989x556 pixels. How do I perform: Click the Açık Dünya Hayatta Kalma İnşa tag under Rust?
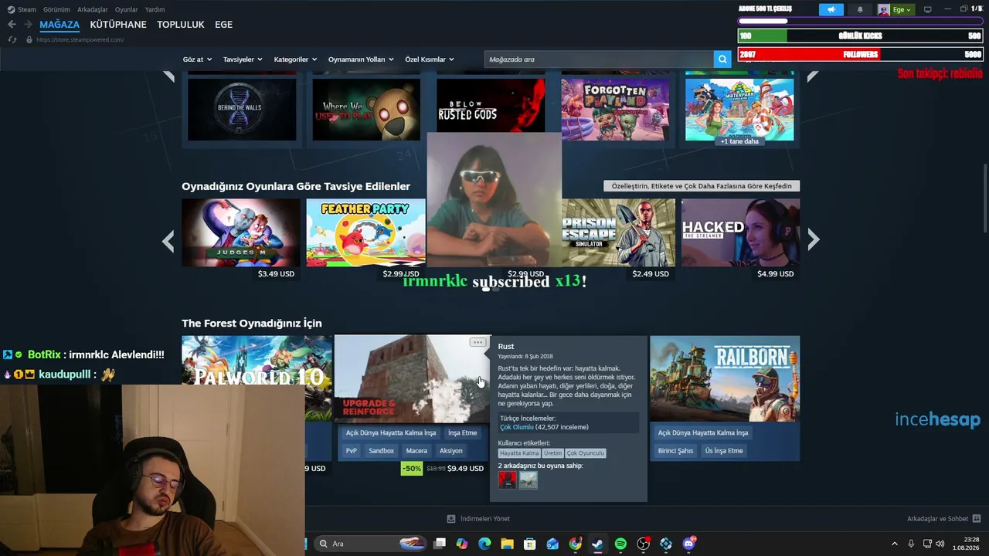pos(391,432)
